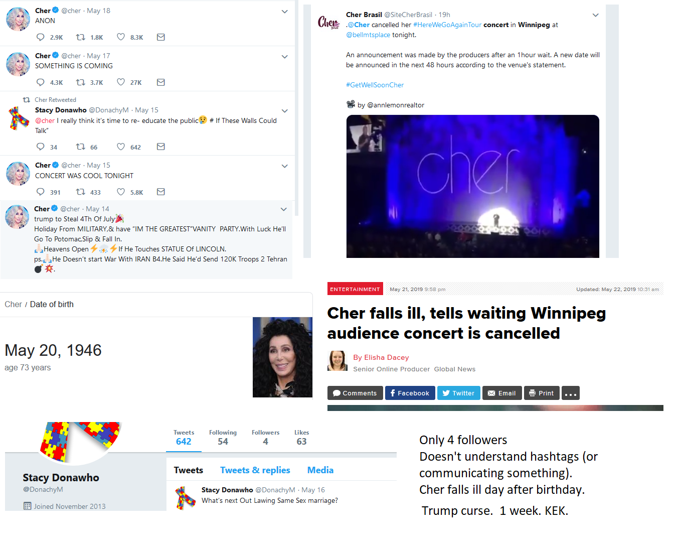This screenshot has width=680, height=552.
Task: Click message icon on Stacy Donawho tweet
Action: (x=161, y=147)
